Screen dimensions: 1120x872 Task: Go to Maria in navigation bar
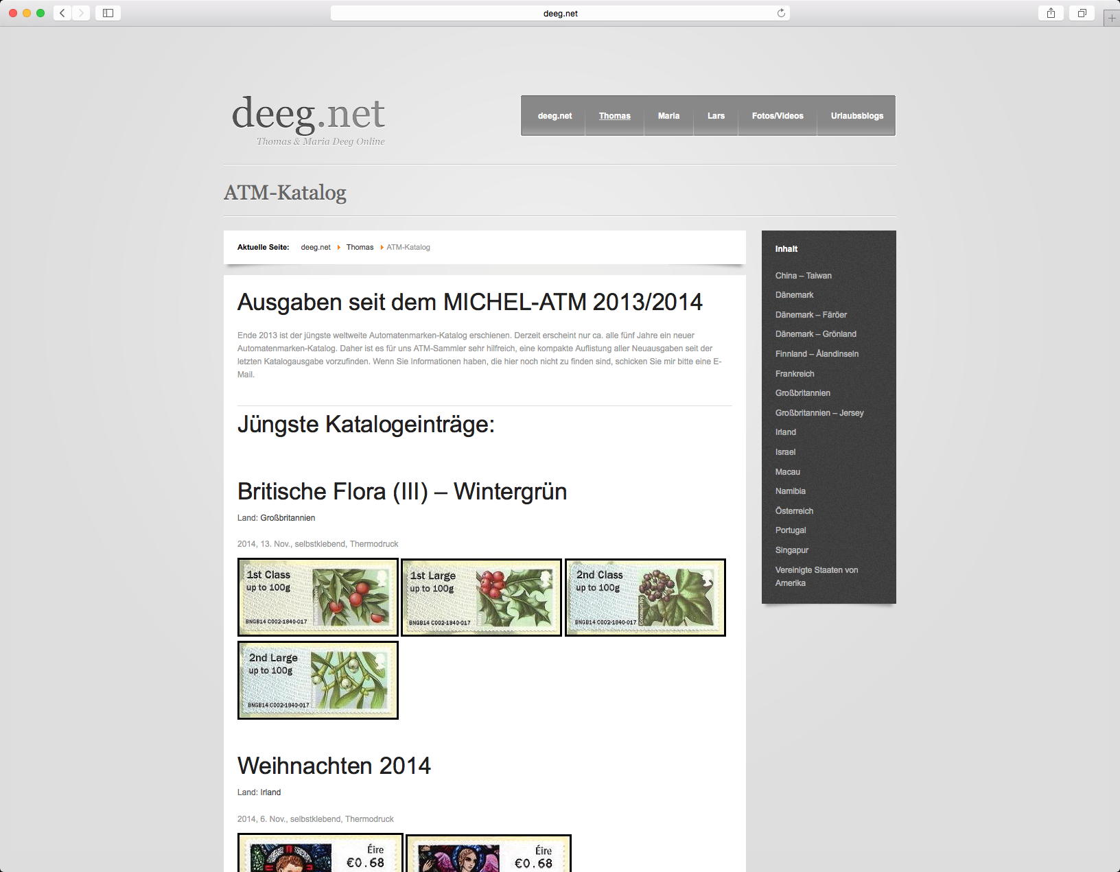coord(668,116)
